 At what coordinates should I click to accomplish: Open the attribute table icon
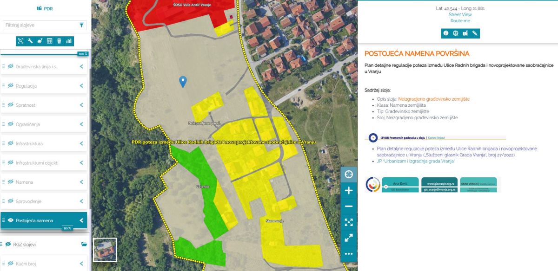(49, 41)
